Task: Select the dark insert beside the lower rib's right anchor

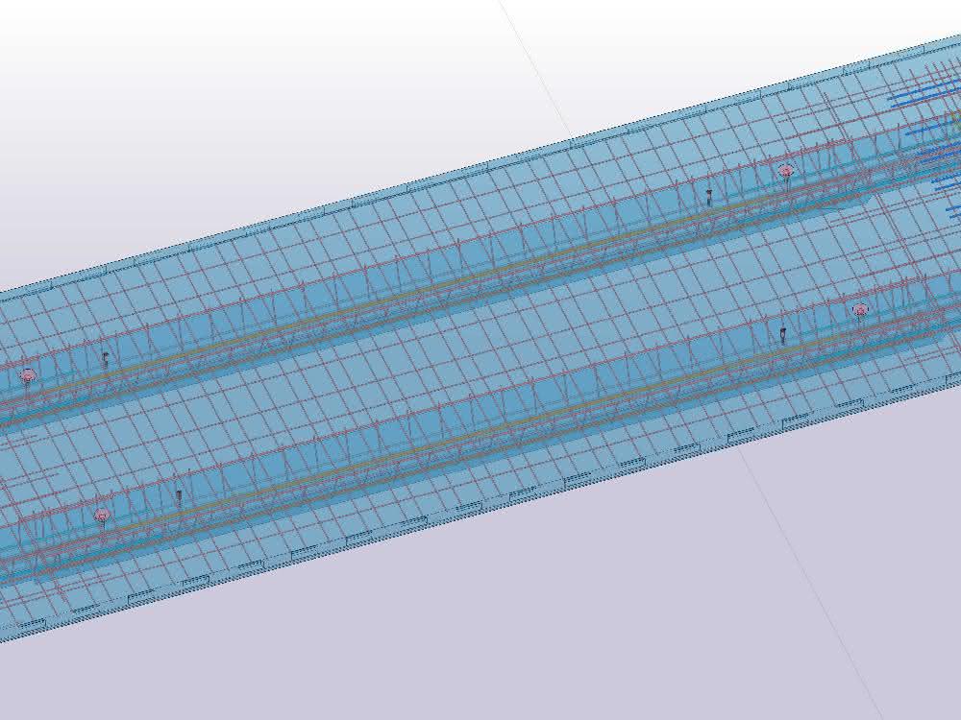Action: coord(783,334)
